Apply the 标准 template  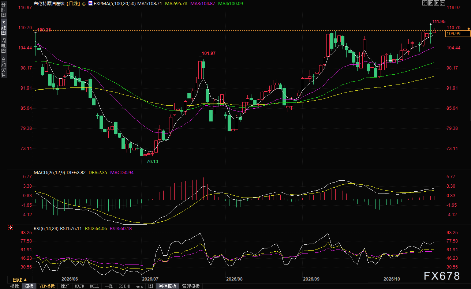coord(65,286)
